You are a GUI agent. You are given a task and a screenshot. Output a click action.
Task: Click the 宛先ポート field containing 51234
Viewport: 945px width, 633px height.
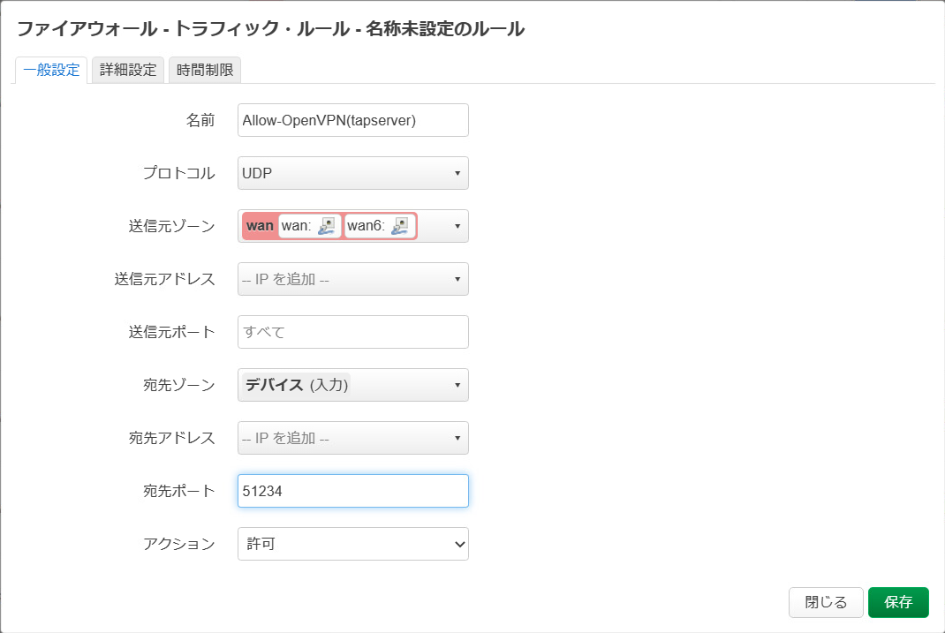click(353, 491)
